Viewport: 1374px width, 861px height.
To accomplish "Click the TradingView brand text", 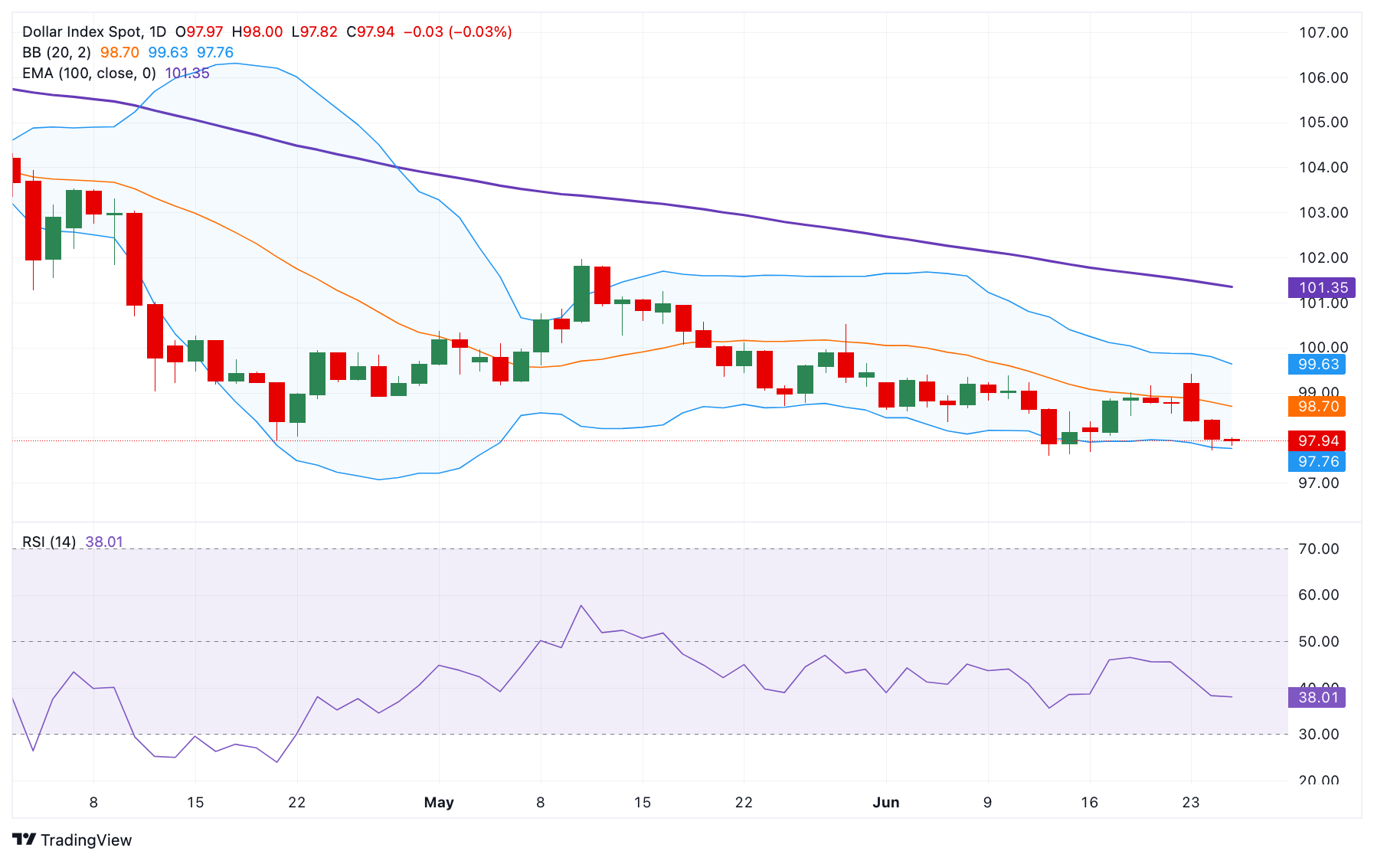I will (x=86, y=840).
